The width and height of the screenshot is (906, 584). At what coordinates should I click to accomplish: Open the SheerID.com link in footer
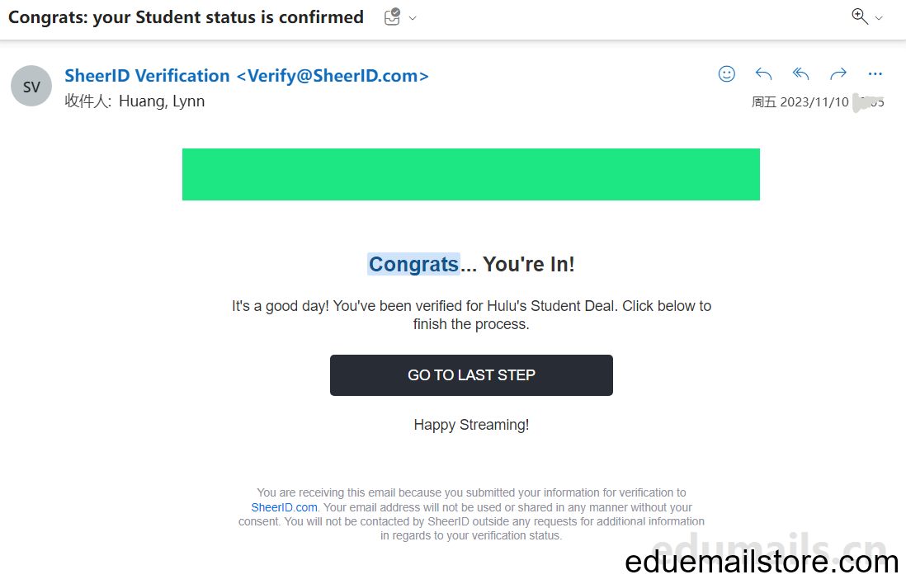(x=285, y=507)
